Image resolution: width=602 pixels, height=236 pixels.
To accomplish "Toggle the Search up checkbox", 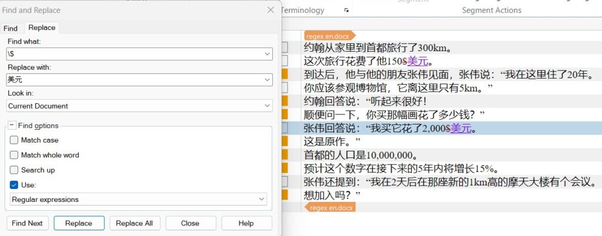I will coord(14,170).
